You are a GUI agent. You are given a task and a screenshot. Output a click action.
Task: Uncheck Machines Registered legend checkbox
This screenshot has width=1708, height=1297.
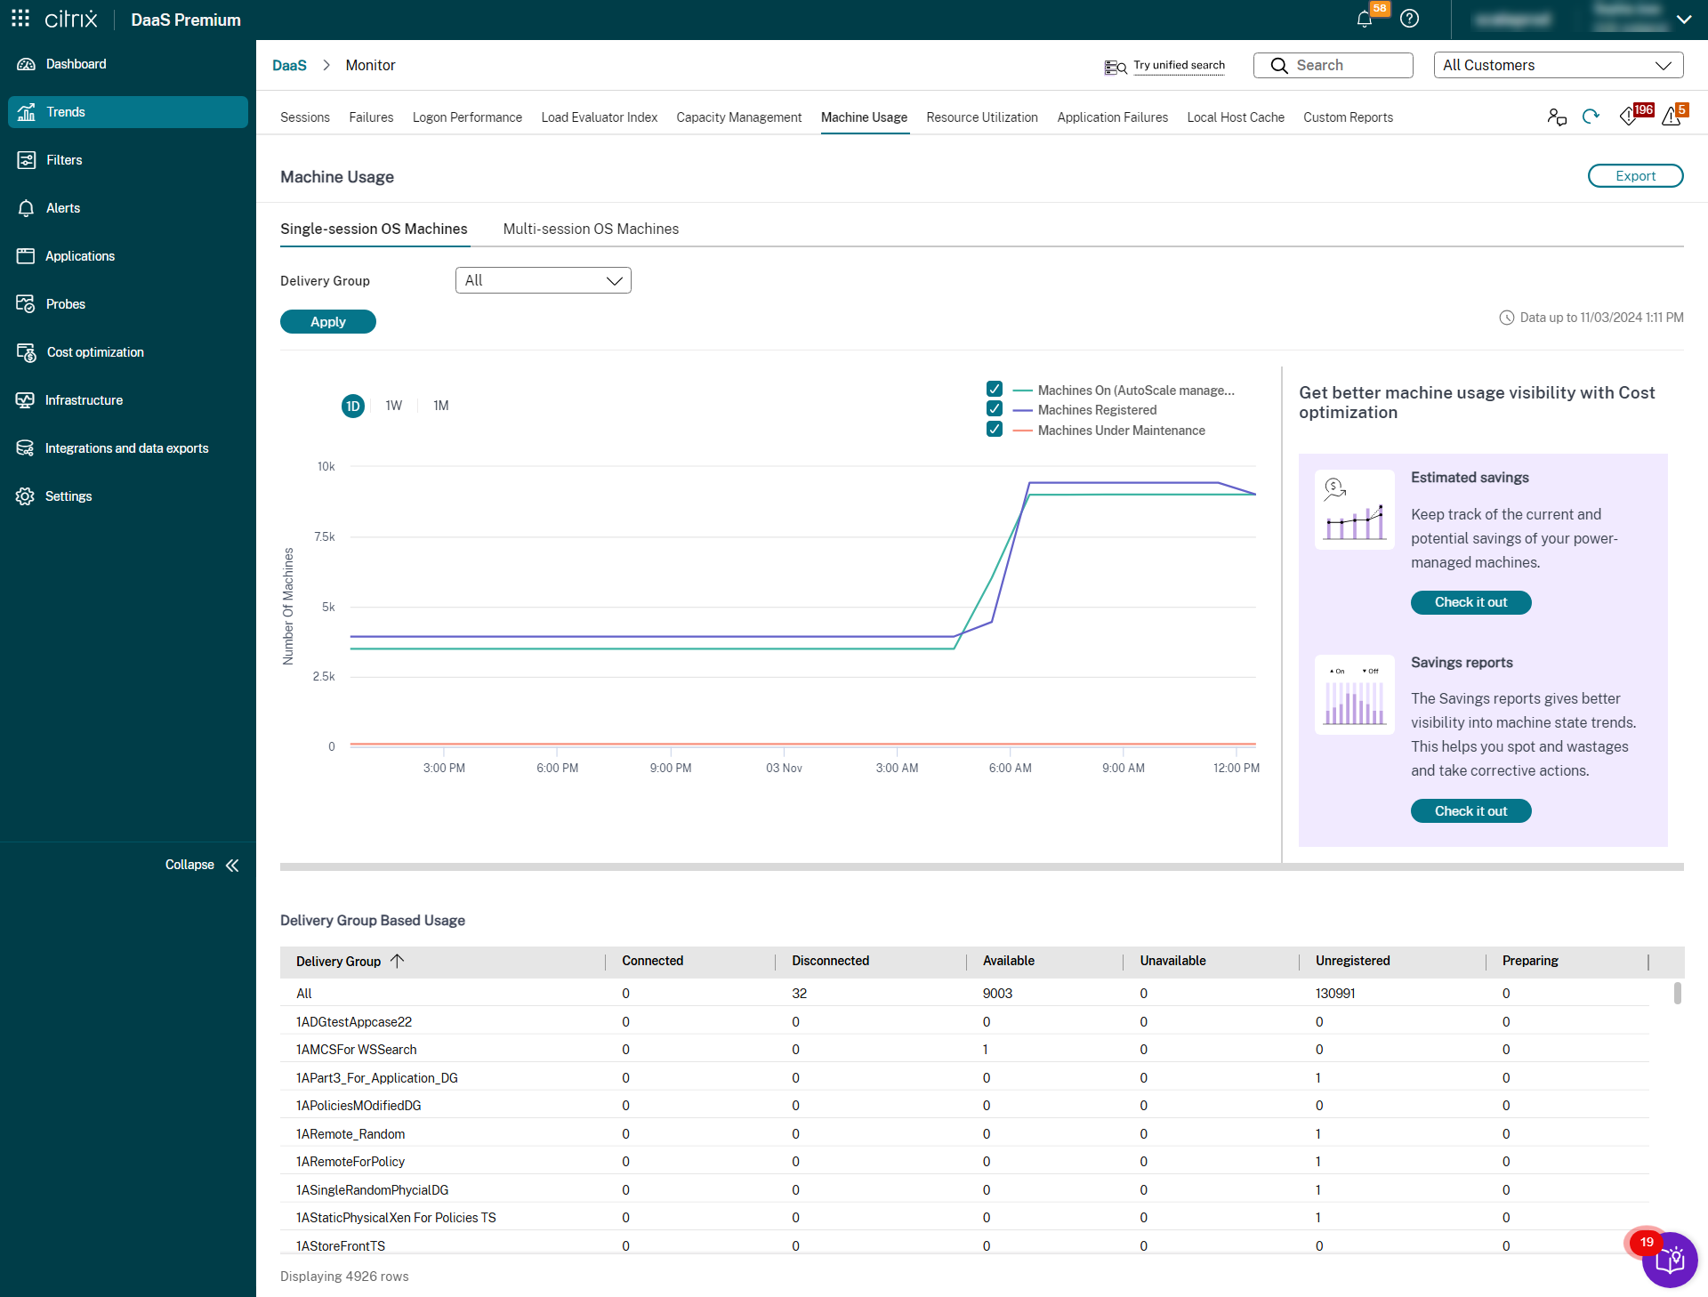click(x=995, y=409)
